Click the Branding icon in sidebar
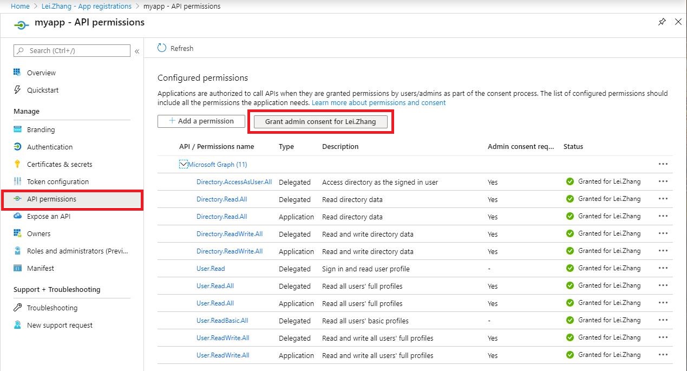 17,129
